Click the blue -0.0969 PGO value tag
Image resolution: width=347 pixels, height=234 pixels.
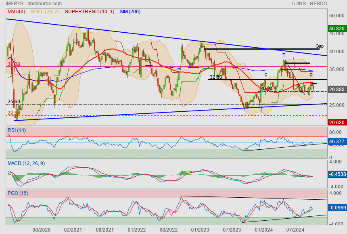tap(337, 208)
